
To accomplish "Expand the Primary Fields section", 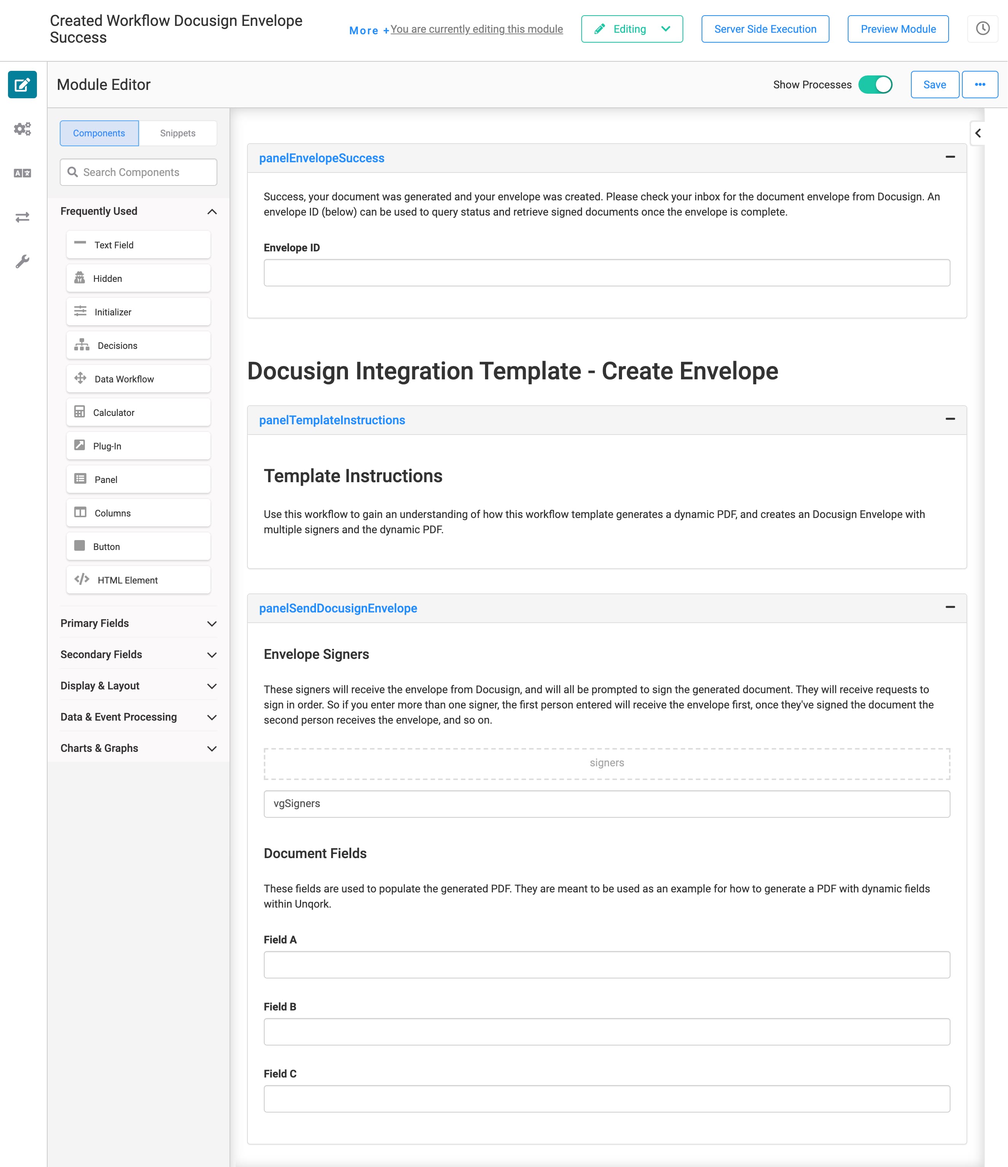I will (x=212, y=623).
